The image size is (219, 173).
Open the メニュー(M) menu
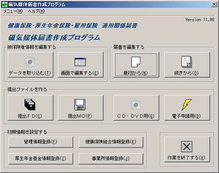pyautogui.click(x=13, y=11)
